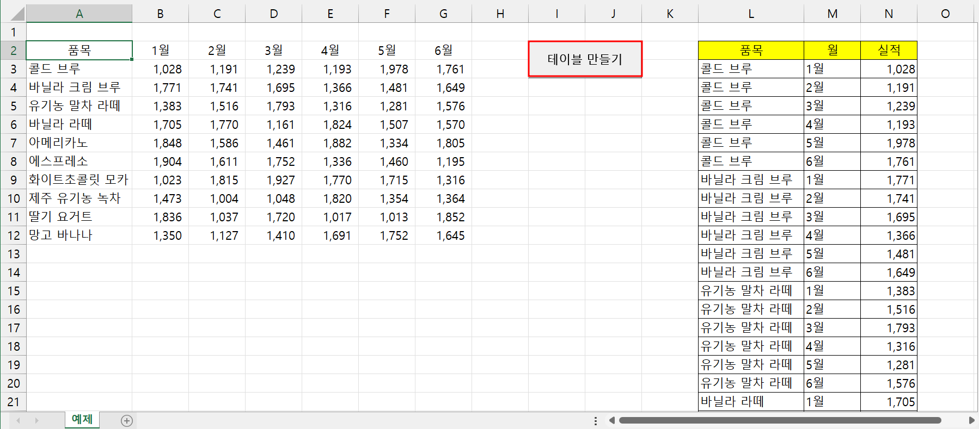Click the Select All corner triangle
This screenshot has height=429, width=979.
(x=13, y=14)
